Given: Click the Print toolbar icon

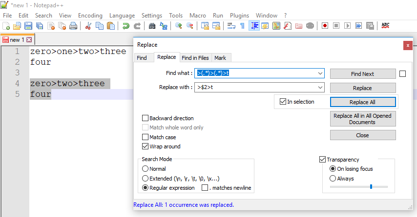Looking at the screenshot, I should (x=73, y=26).
